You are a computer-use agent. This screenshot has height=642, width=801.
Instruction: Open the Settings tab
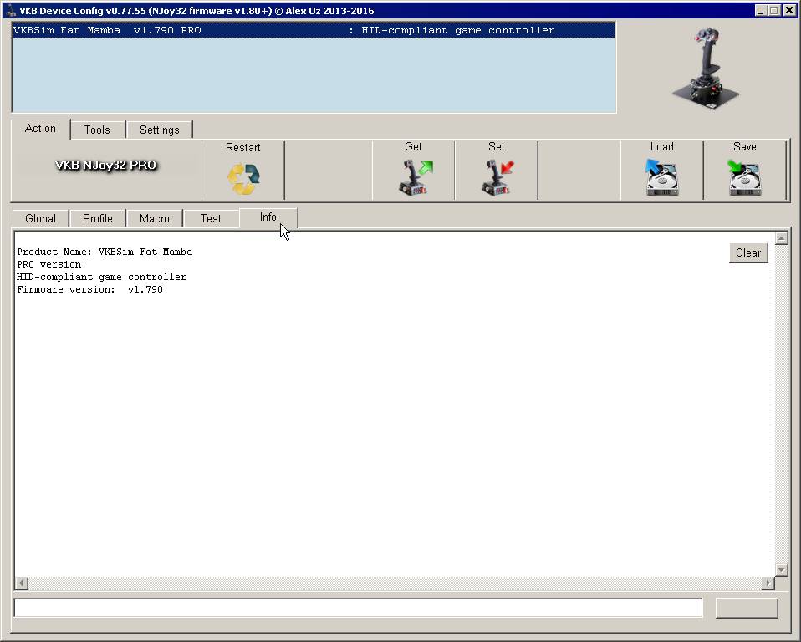pos(159,130)
